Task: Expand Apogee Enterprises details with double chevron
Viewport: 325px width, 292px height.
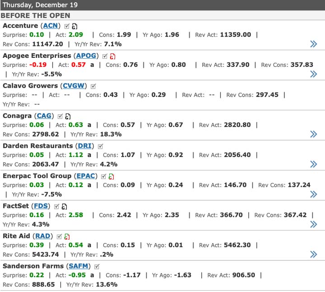Action: click(313, 74)
